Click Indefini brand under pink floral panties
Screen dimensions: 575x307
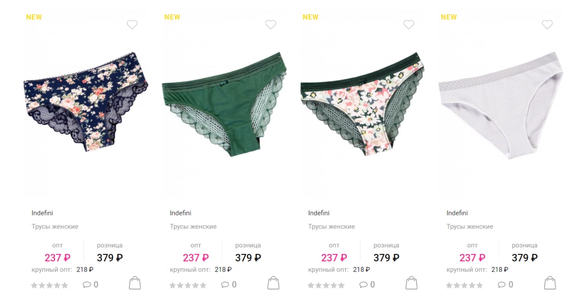(x=319, y=213)
